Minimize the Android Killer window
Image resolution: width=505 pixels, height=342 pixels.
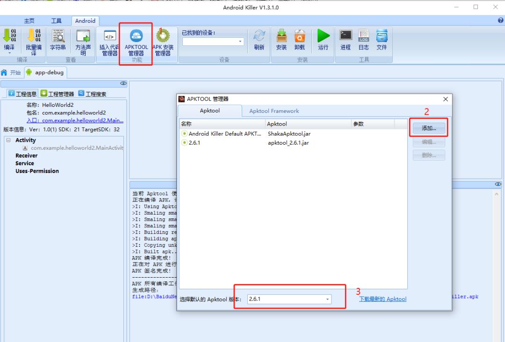456,7
